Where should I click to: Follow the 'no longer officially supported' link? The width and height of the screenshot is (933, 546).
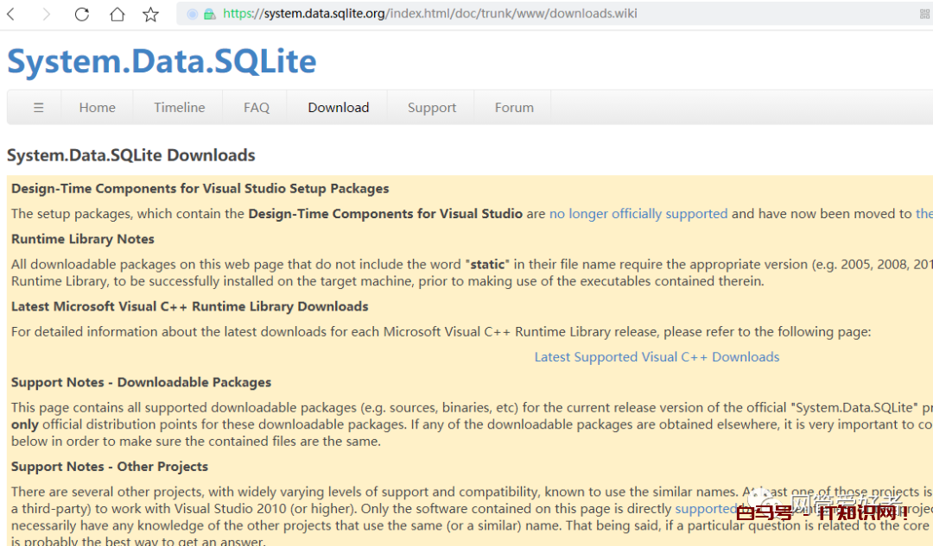[638, 214]
